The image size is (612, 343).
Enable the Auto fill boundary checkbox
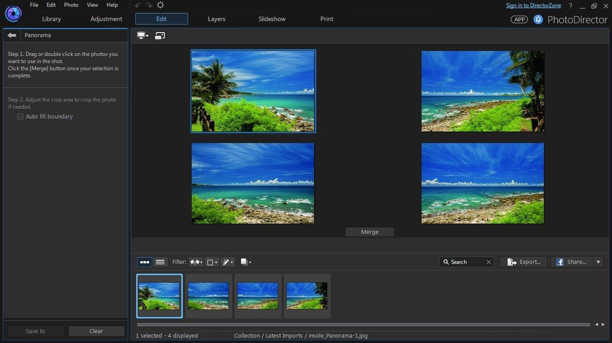[x=20, y=116]
